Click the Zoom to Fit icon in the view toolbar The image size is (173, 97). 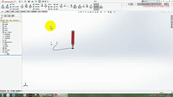tap(84, 12)
